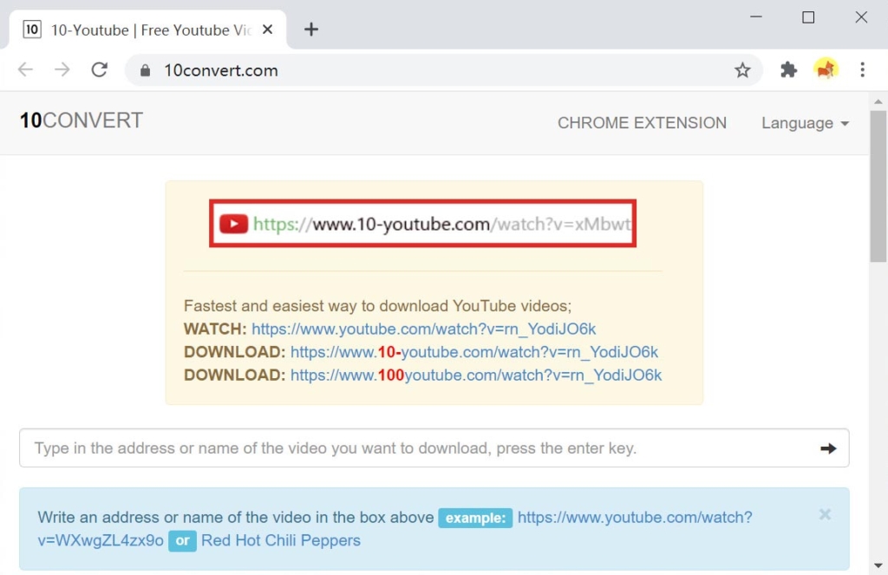Open the 10-youtube.com DOWNLOAD link

pos(474,352)
